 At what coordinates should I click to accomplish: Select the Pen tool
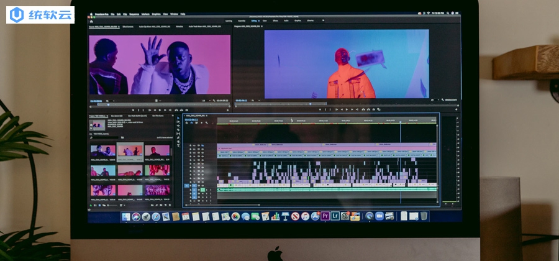[178, 137]
